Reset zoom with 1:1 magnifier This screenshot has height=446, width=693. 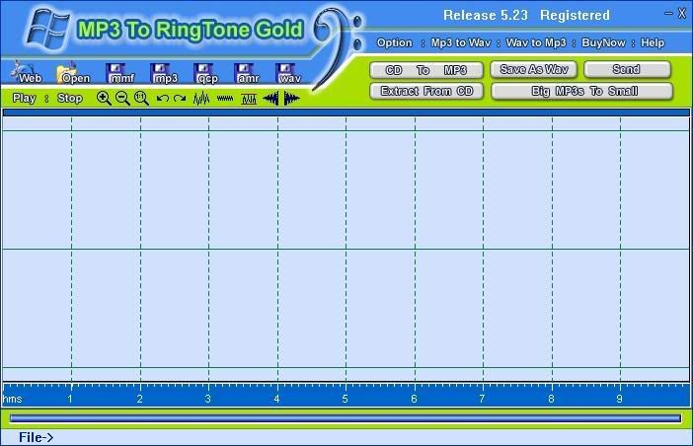click(x=141, y=98)
